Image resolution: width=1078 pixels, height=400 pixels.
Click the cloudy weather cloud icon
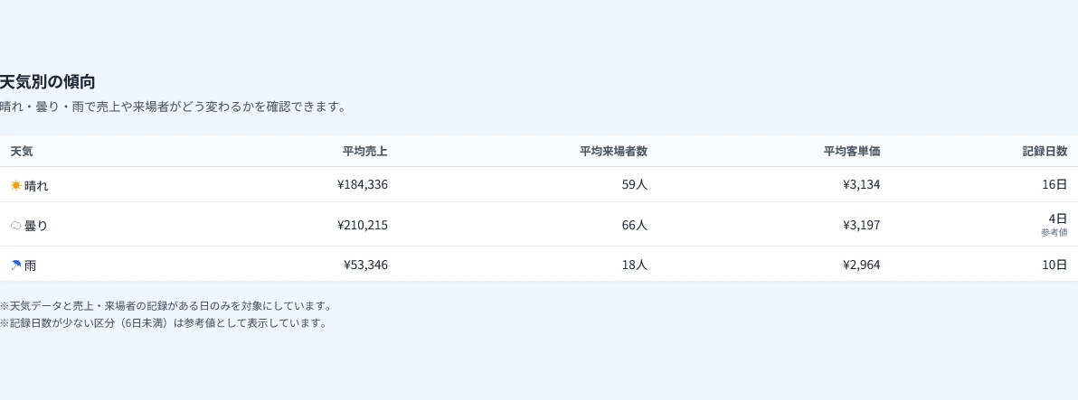click(15, 225)
